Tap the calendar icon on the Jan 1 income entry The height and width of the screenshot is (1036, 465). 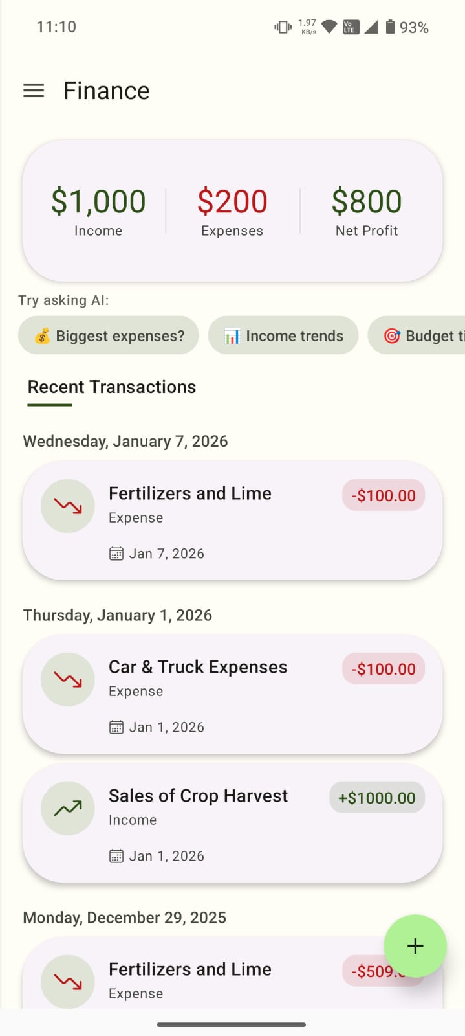tap(116, 855)
